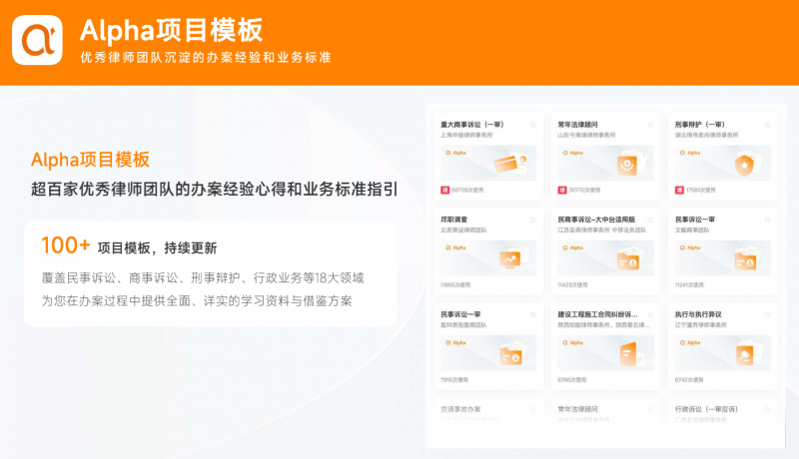
Task: Favorite the 执行与执行异议 template with its star
Action: [767, 314]
